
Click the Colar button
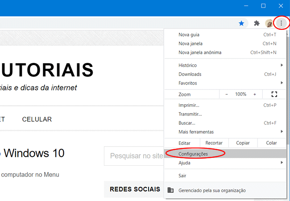pyautogui.click(x=271, y=143)
